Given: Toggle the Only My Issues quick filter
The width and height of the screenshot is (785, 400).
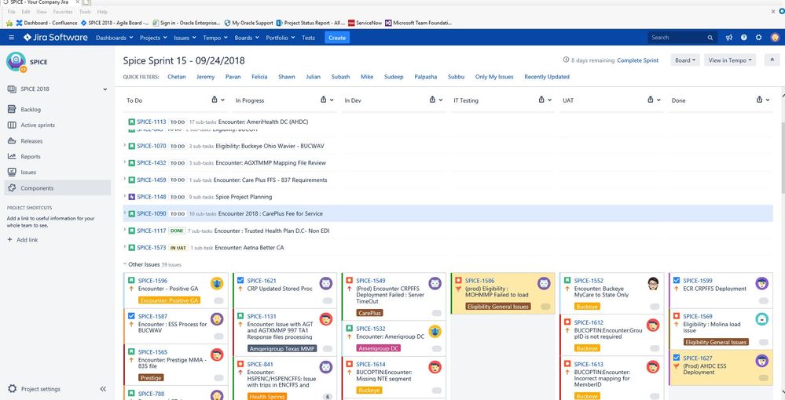Looking at the screenshot, I should 494,77.
